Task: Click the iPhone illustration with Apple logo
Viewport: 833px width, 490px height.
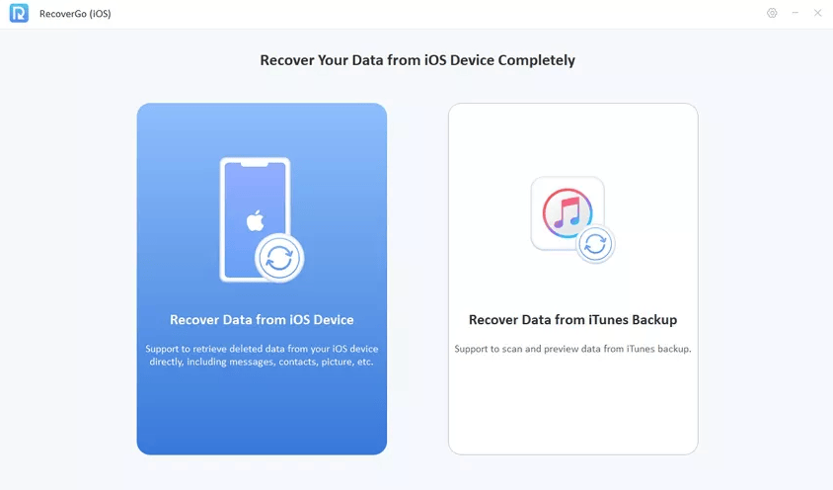Action: (x=255, y=219)
